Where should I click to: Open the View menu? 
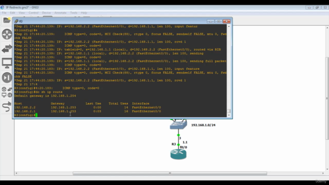(x=22, y=13)
